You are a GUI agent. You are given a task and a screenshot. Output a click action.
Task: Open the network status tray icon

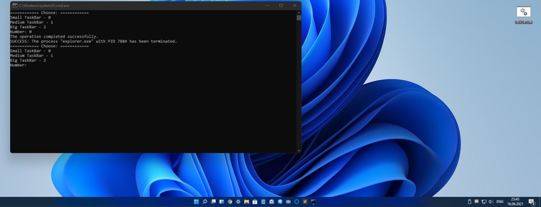pos(484,202)
